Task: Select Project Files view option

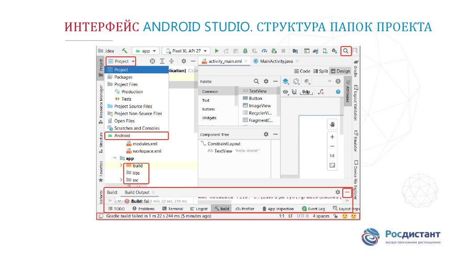Action: (137, 84)
